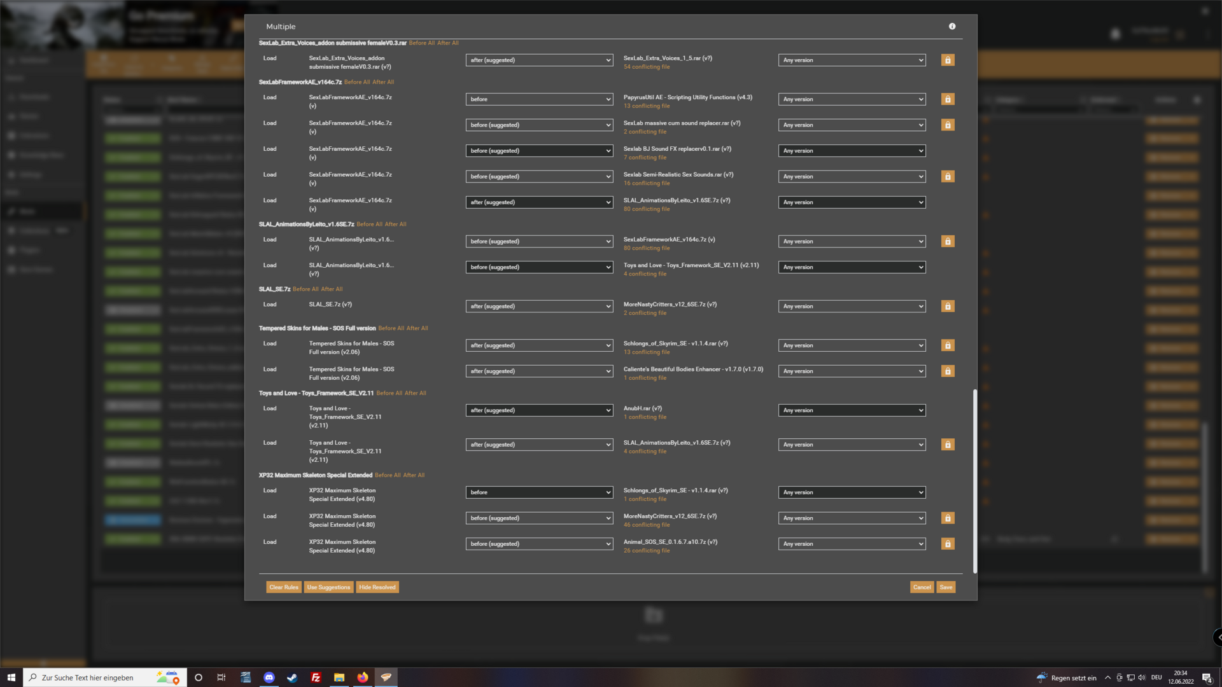Toggle lock for SexLabFrameworkAE rule under SLAL_AnimationsByLeito

click(x=948, y=241)
